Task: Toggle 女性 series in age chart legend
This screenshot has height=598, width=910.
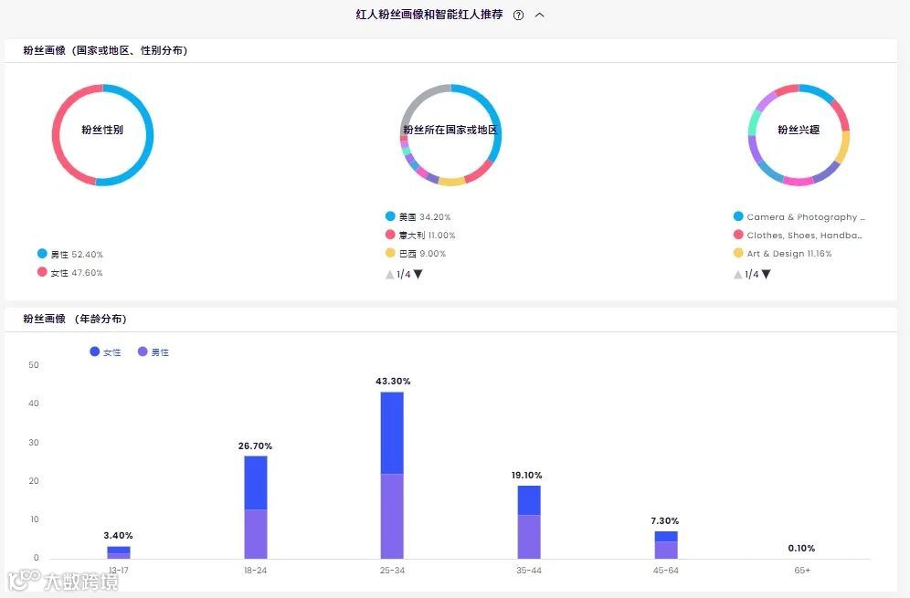Action: (x=106, y=351)
